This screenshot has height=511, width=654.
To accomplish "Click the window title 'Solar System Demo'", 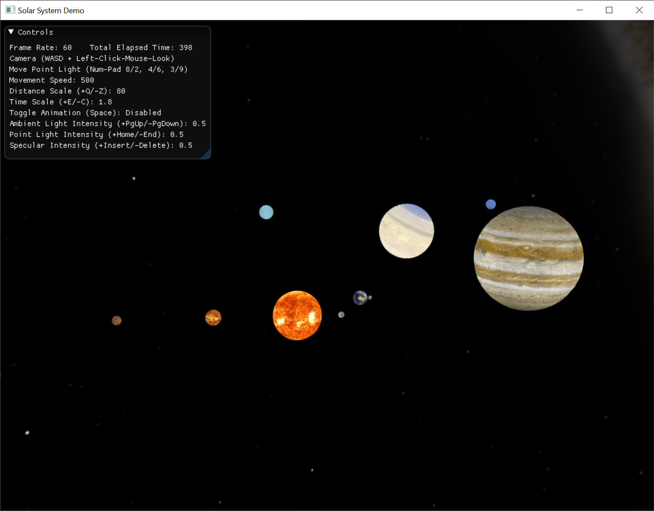I will click(51, 11).
